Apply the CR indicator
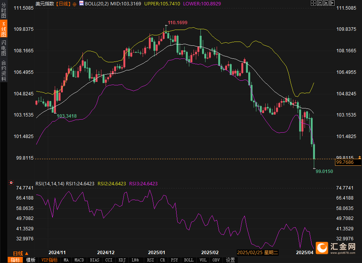Viewport: 362px width, 263px height. tap(163, 260)
